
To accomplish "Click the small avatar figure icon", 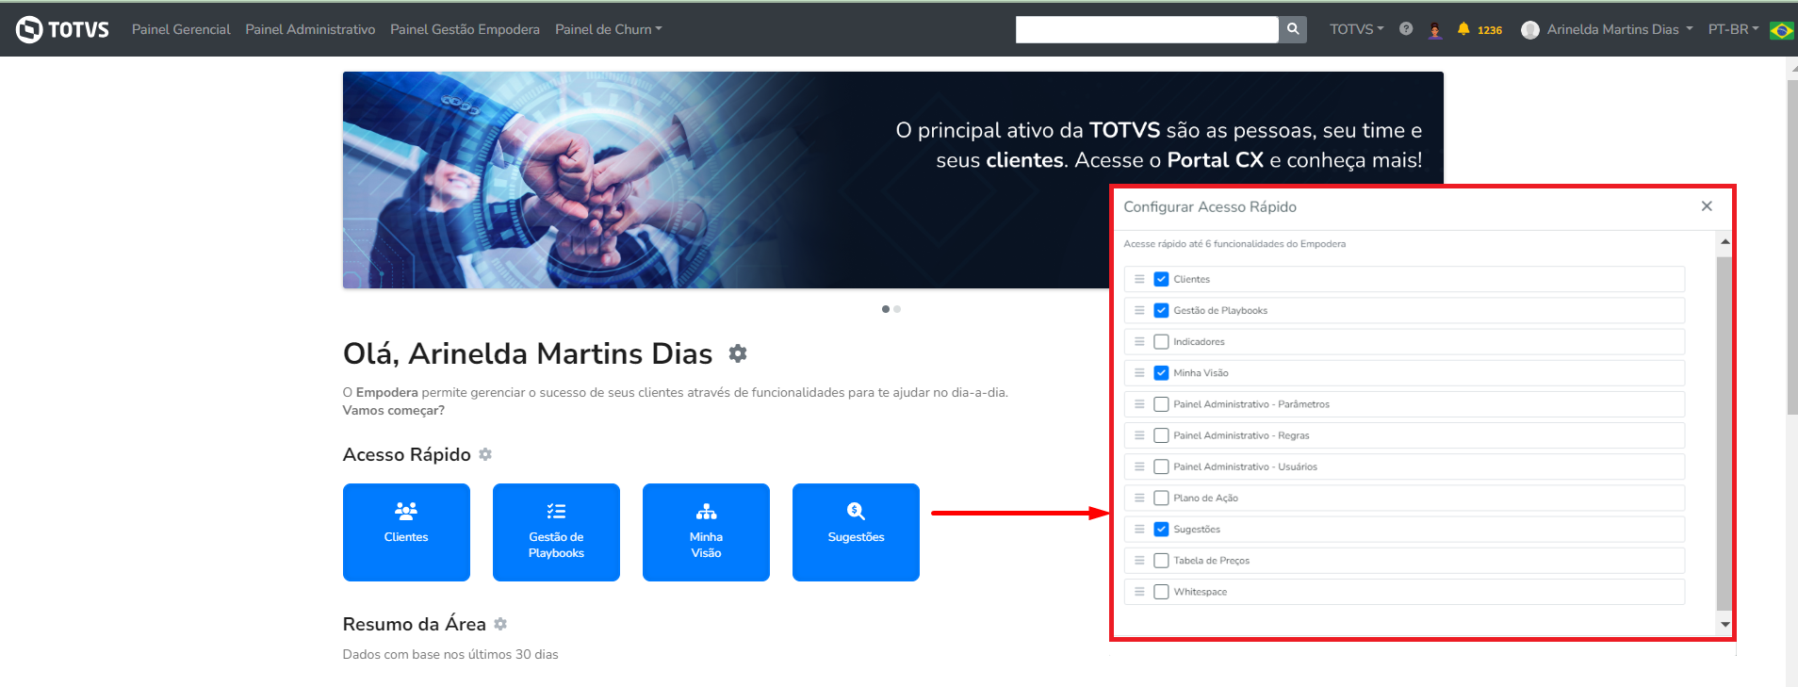I will (1435, 30).
